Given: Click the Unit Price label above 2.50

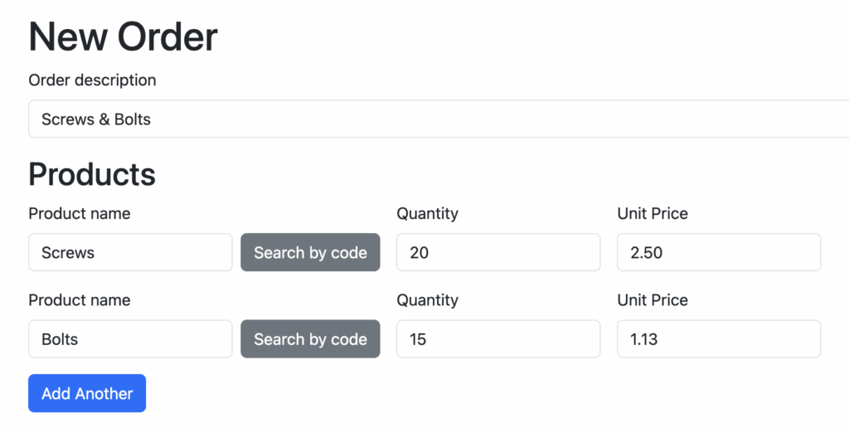Looking at the screenshot, I should [653, 213].
